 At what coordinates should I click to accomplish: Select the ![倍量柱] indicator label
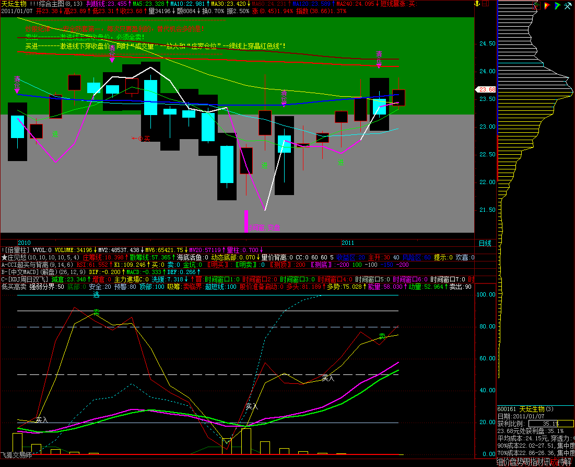click(x=15, y=250)
